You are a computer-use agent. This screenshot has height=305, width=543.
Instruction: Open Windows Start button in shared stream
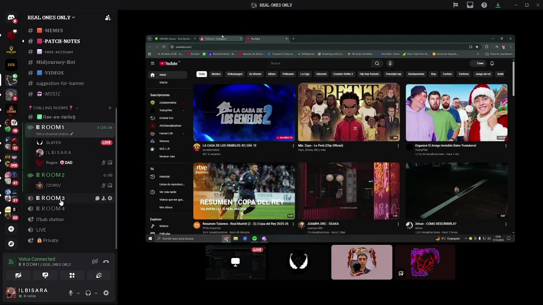click(150, 238)
